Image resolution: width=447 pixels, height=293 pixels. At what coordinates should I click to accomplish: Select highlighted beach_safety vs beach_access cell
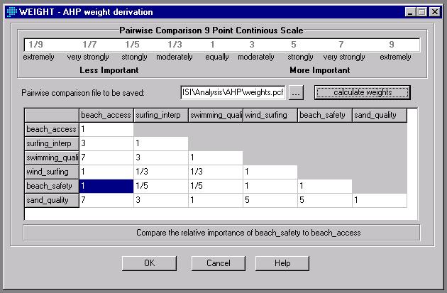click(x=106, y=186)
